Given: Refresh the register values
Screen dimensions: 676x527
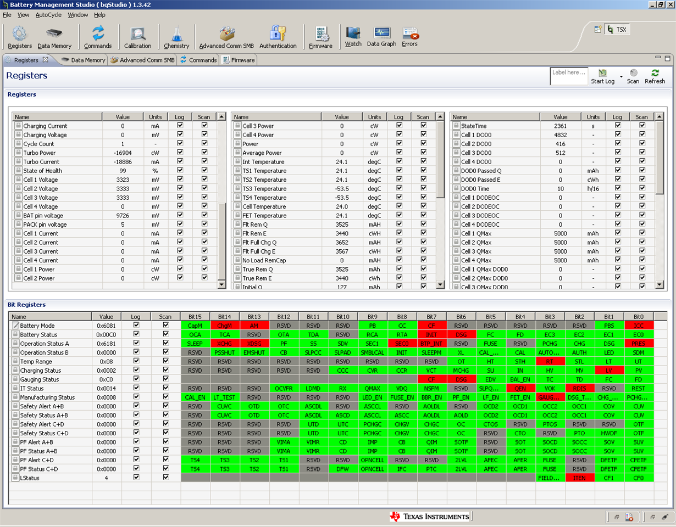Looking at the screenshot, I should [x=655, y=76].
